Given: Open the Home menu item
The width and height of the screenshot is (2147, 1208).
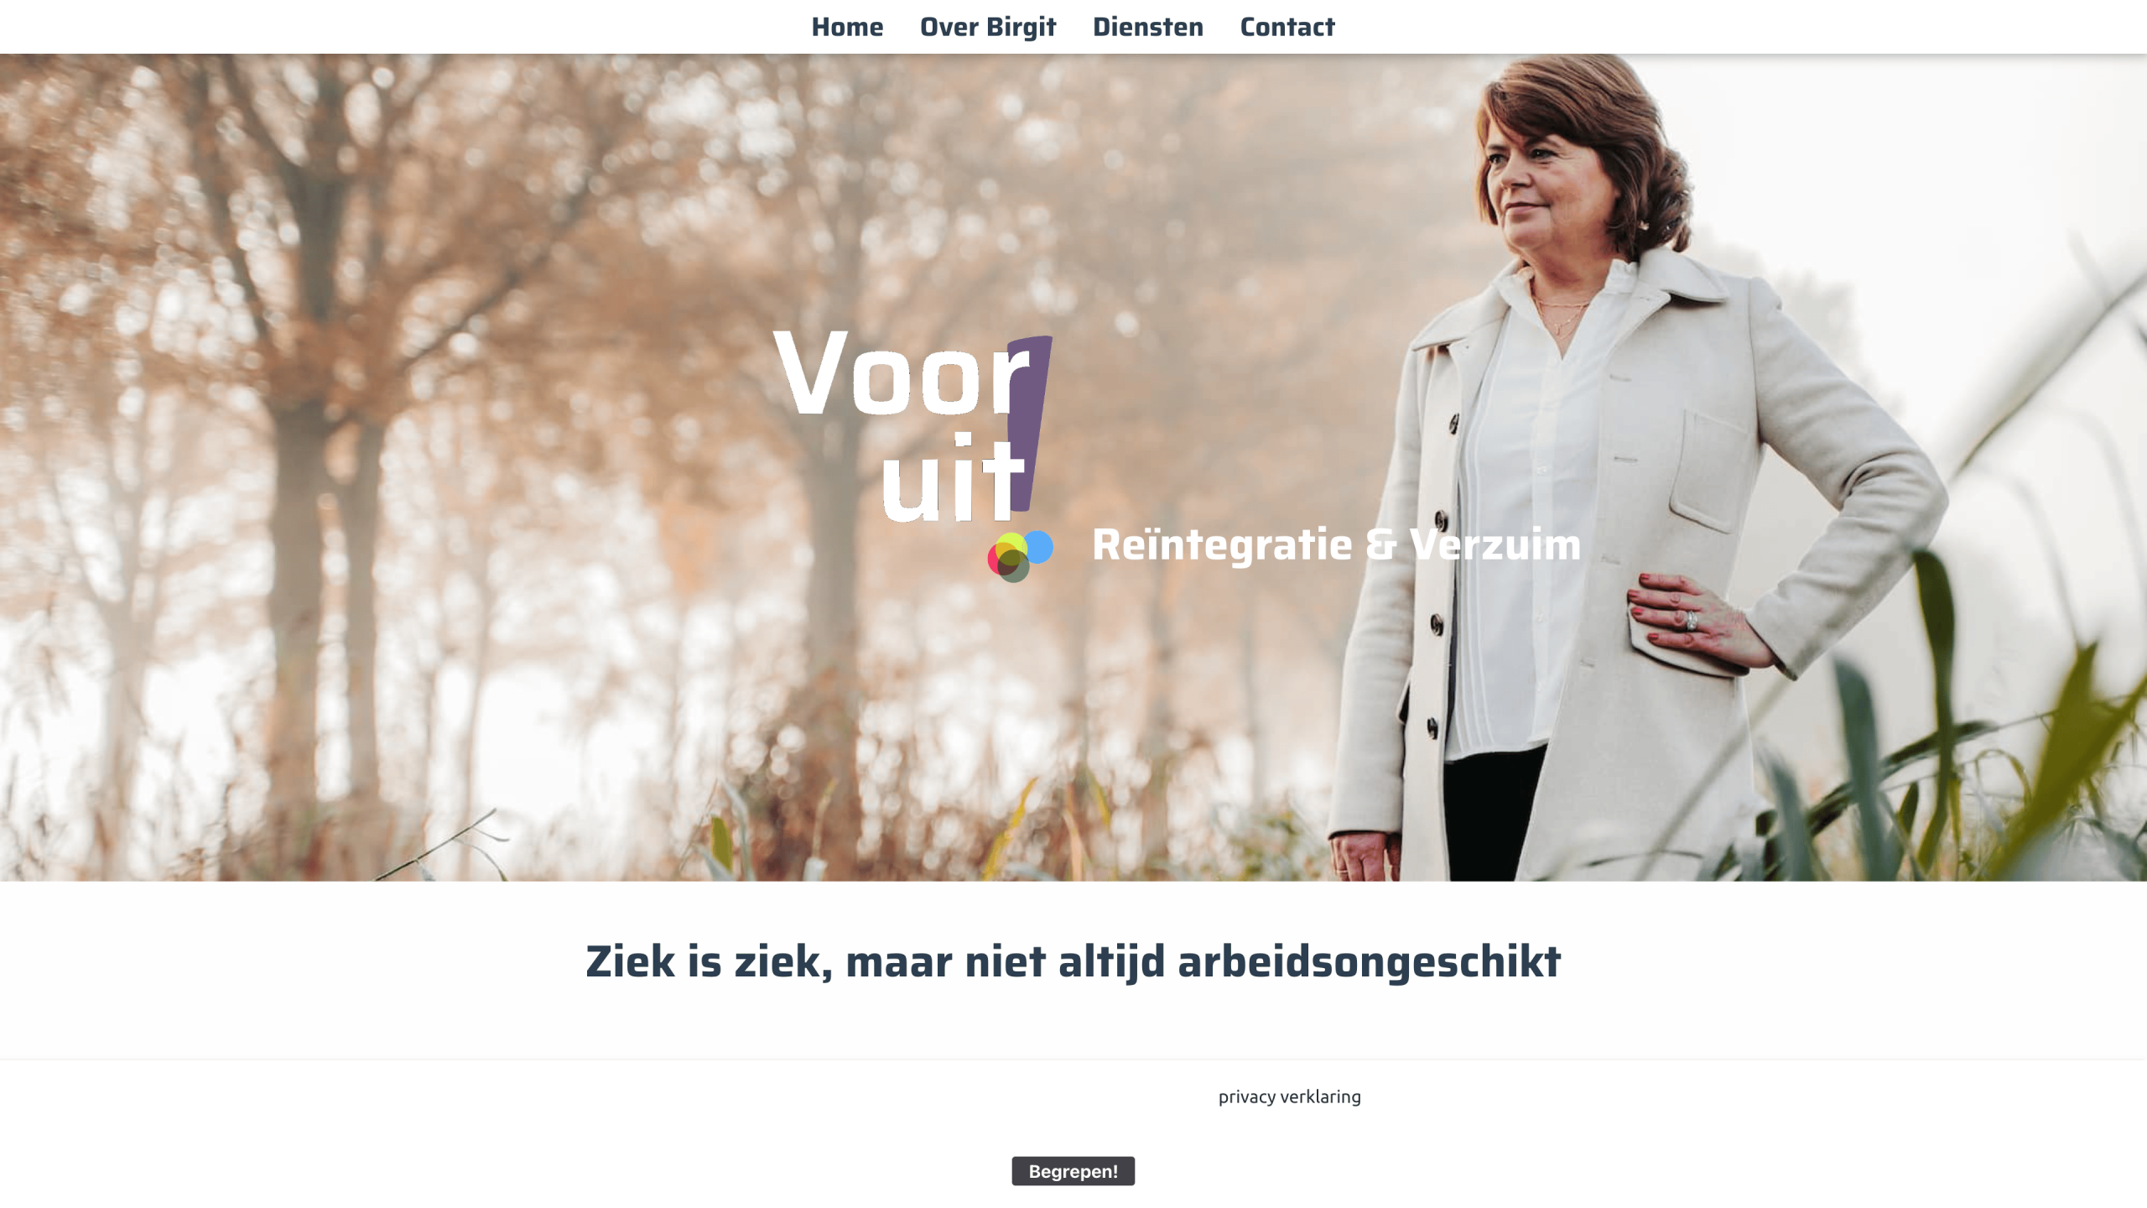Looking at the screenshot, I should pos(847,27).
